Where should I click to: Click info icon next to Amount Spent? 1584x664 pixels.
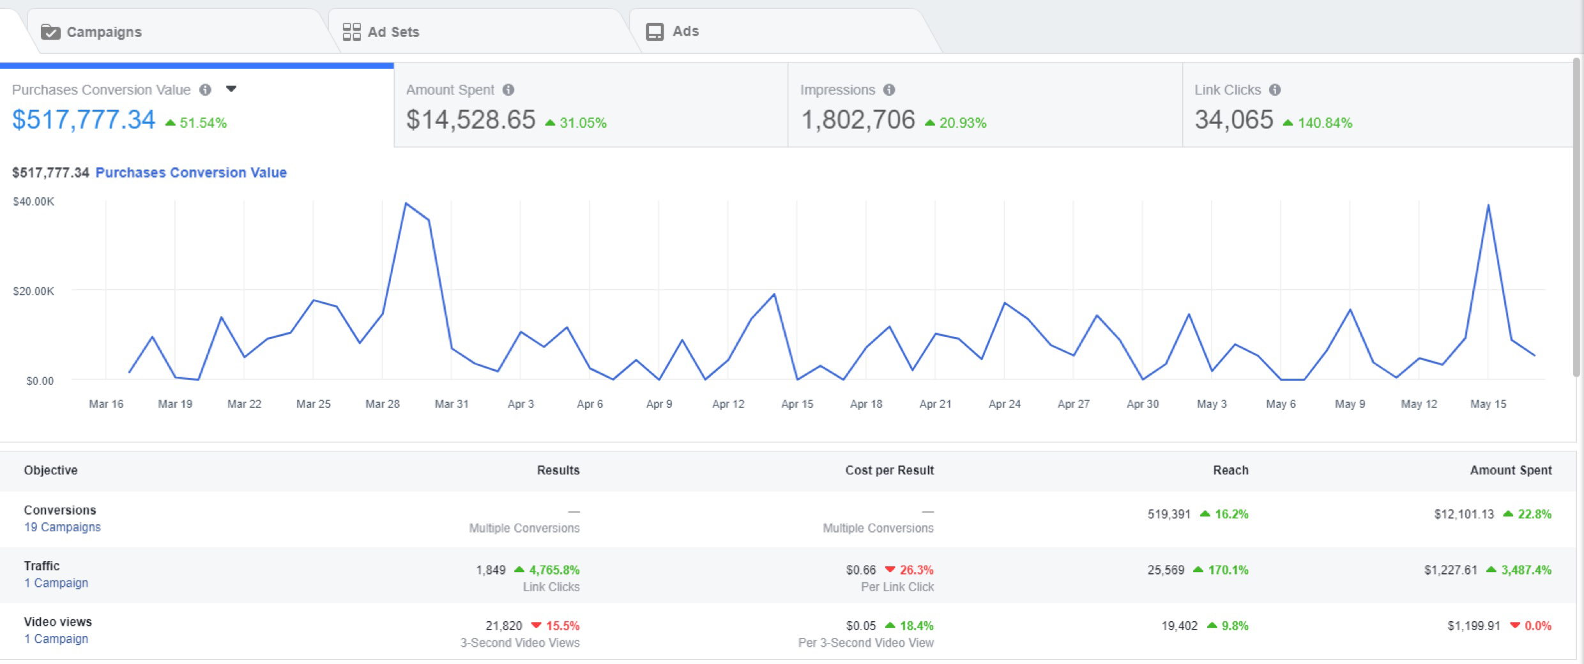[508, 90]
